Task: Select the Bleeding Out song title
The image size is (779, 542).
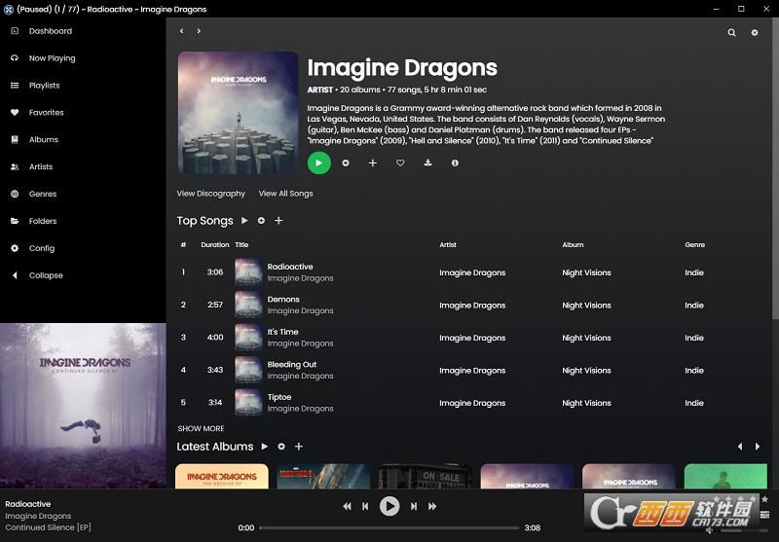Action: click(291, 364)
